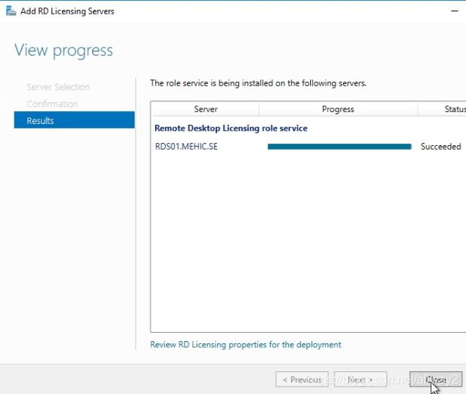Click the role service being installed message

pyautogui.click(x=258, y=83)
